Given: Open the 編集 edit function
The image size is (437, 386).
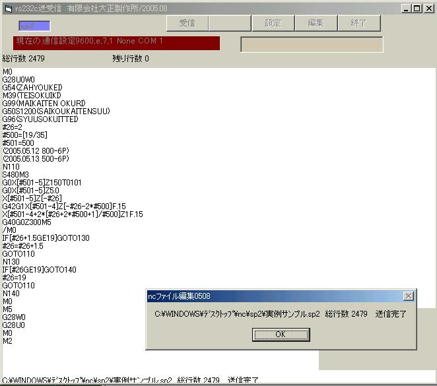Looking at the screenshot, I should [316, 23].
